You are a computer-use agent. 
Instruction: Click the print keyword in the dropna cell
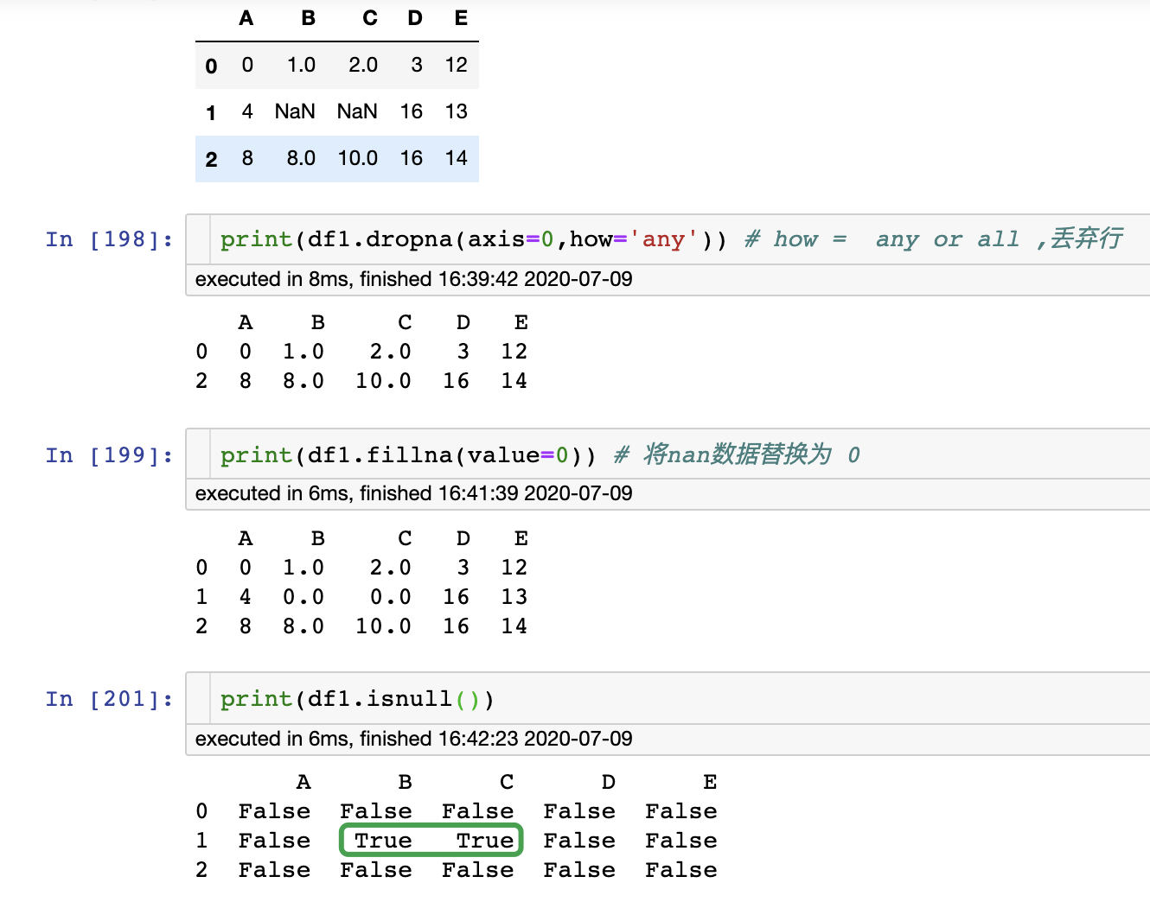(256, 239)
